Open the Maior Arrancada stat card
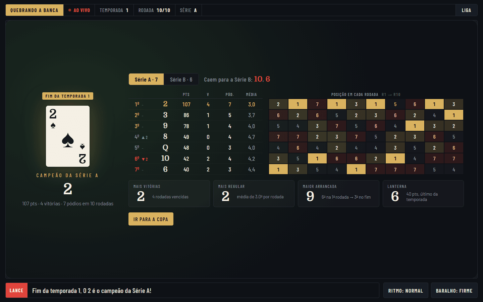Viewport: 483px width, 302px height. 338,194
